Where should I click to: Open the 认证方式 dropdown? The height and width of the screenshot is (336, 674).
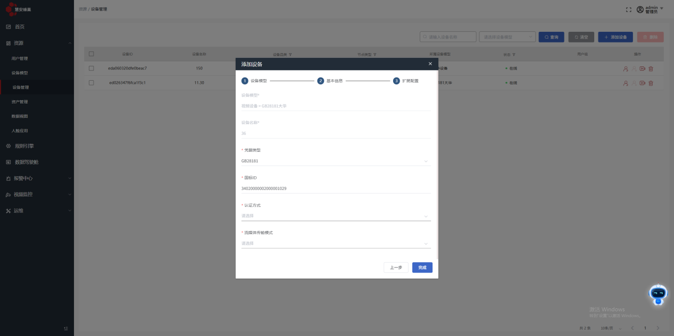pos(335,216)
